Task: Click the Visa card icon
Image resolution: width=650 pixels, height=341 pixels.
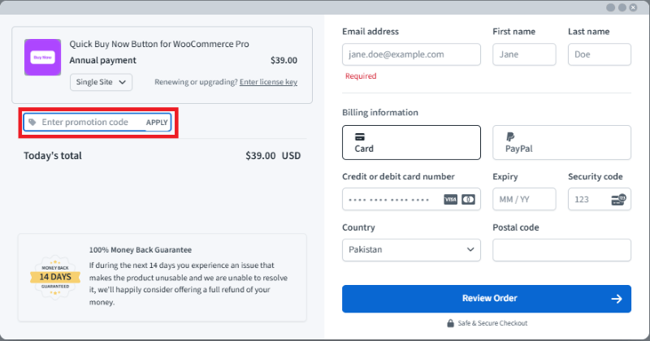Action: pyautogui.click(x=451, y=200)
